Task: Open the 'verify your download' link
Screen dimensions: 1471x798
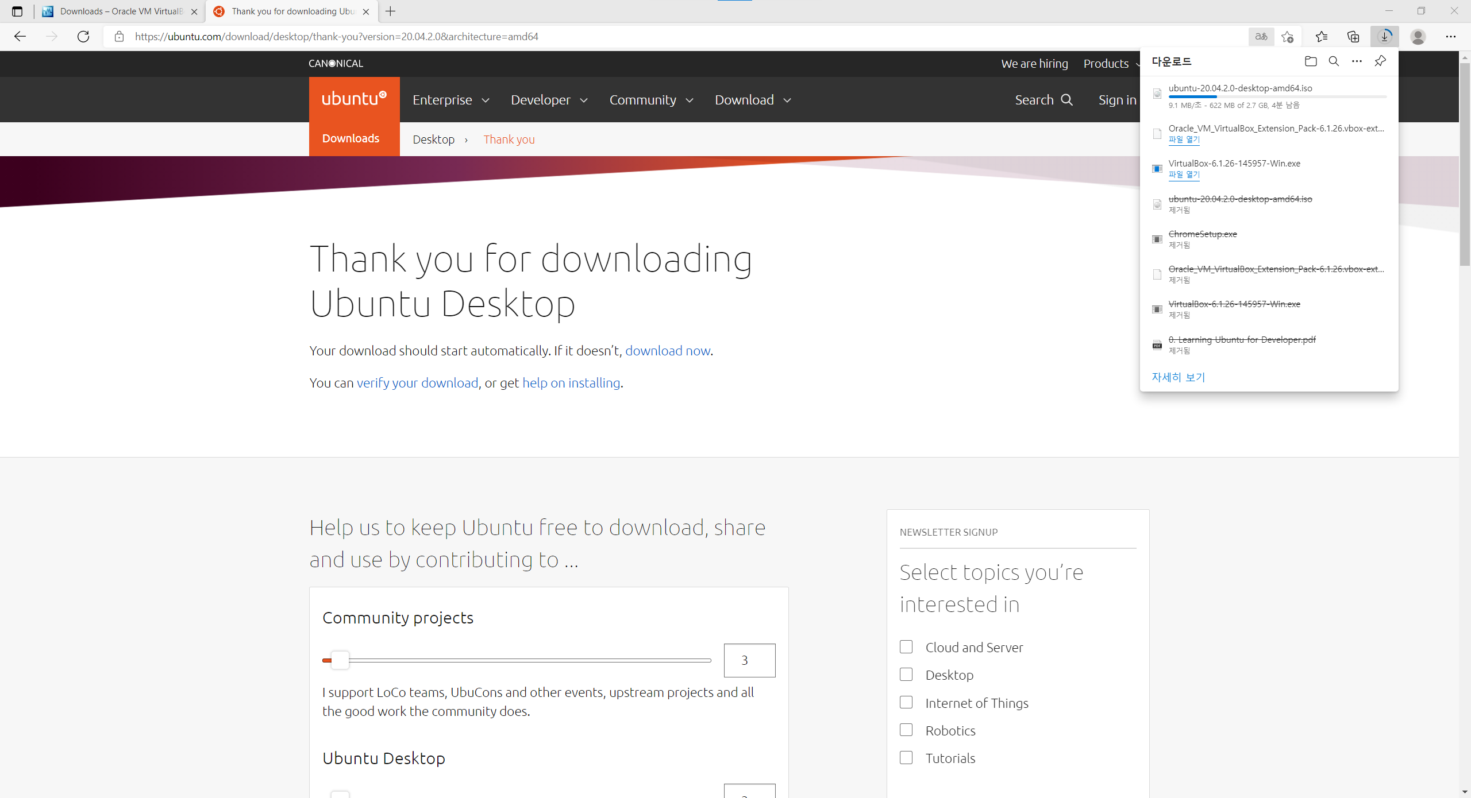Action: click(417, 383)
